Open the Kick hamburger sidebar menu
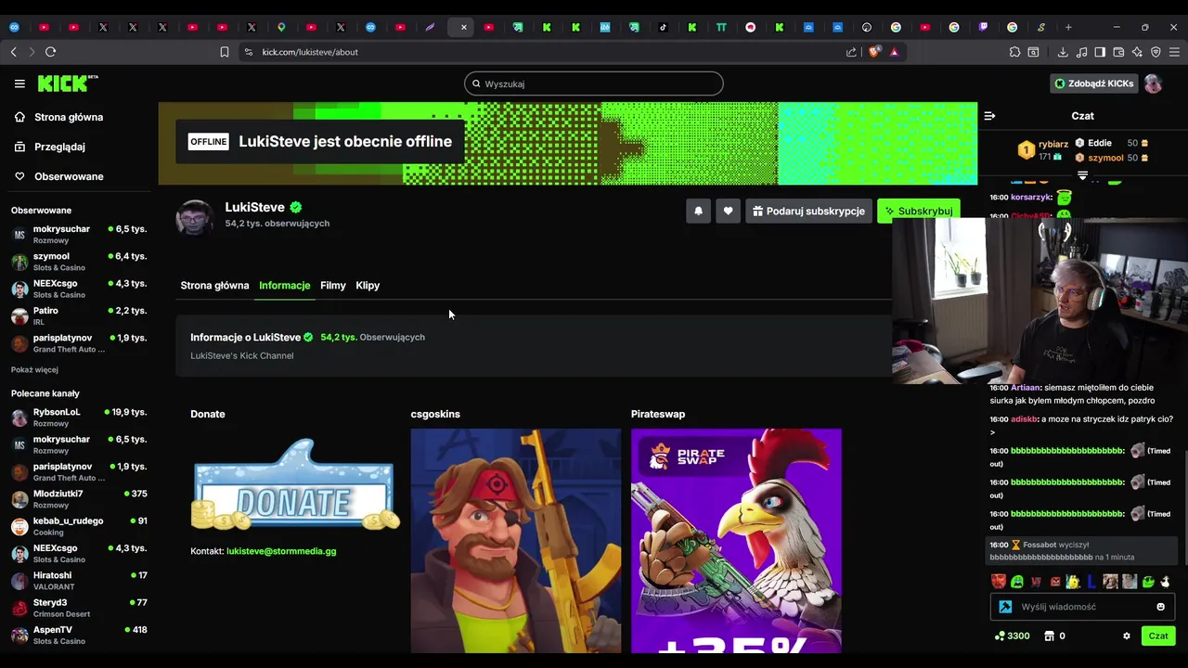 [19, 83]
